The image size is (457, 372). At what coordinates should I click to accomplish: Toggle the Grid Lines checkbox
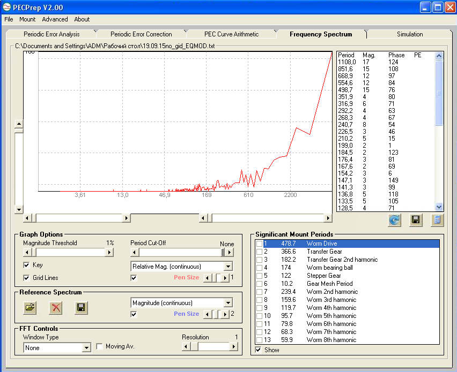(26, 278)
